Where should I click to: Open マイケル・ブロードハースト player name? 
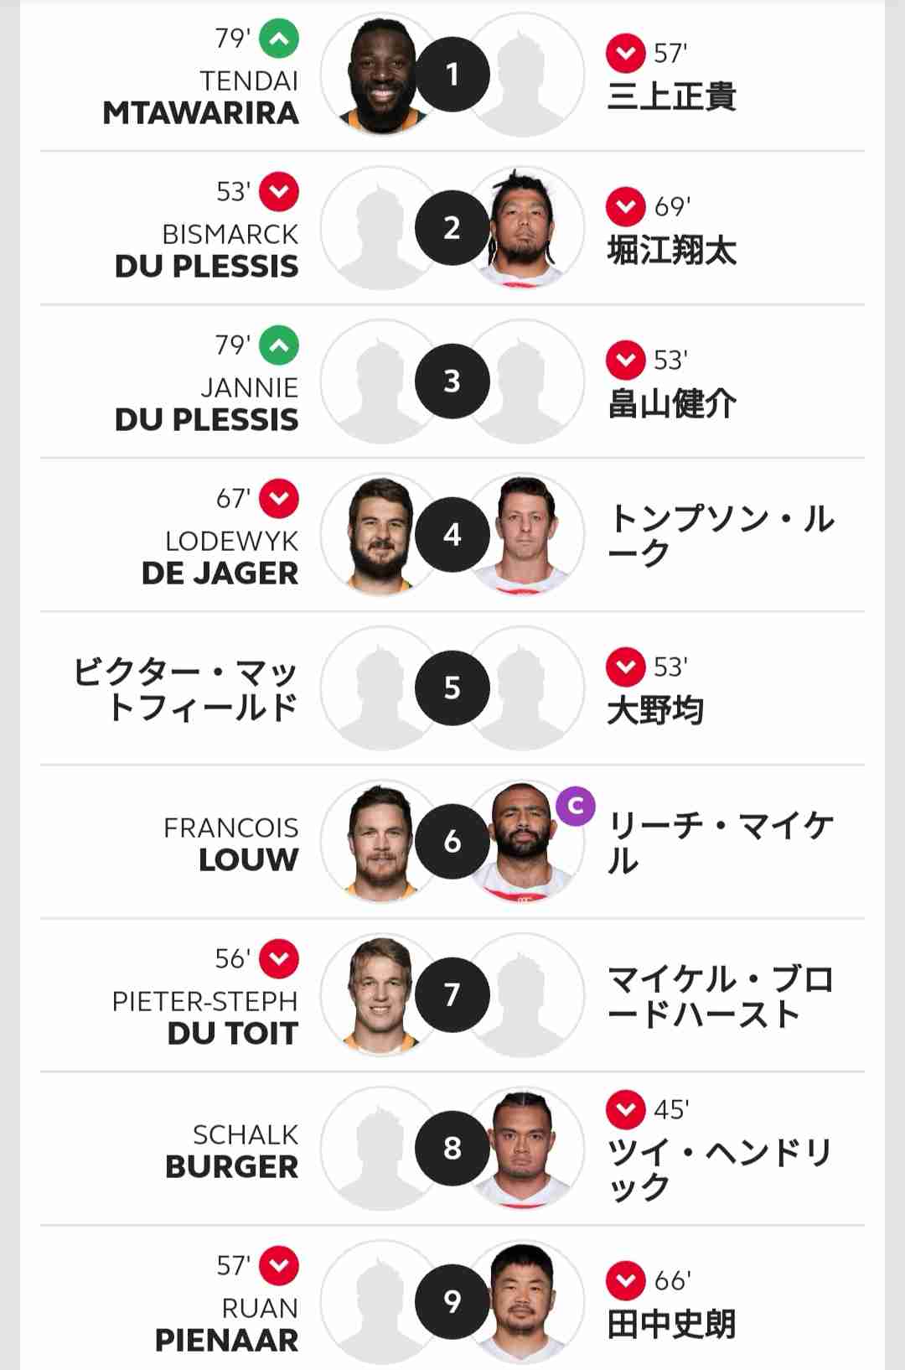click(721, 996)
